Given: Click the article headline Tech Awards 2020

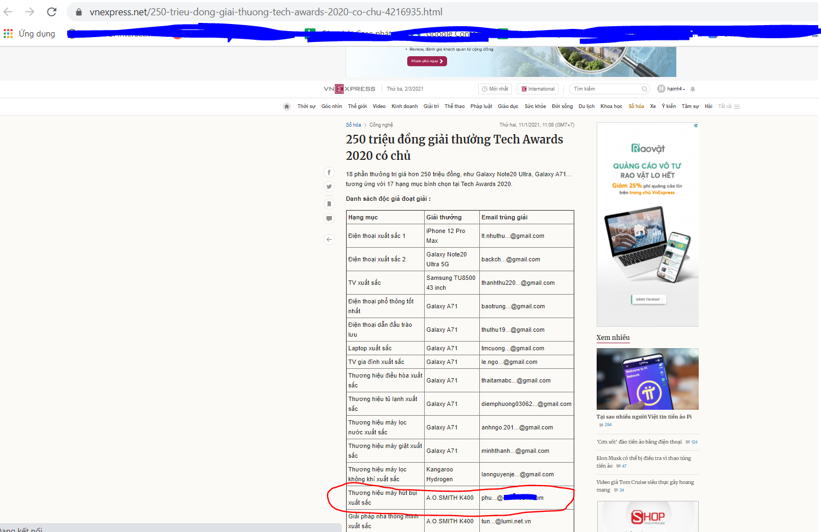Looking at the screenshot, I should point(454,147).
